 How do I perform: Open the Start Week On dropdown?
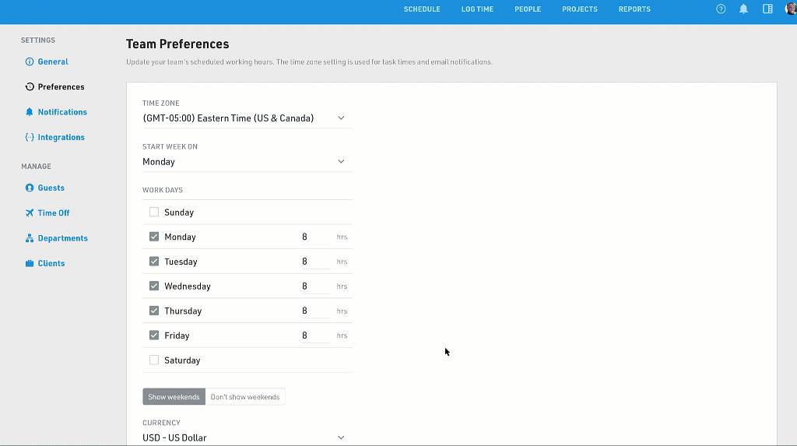click(340, 162)
